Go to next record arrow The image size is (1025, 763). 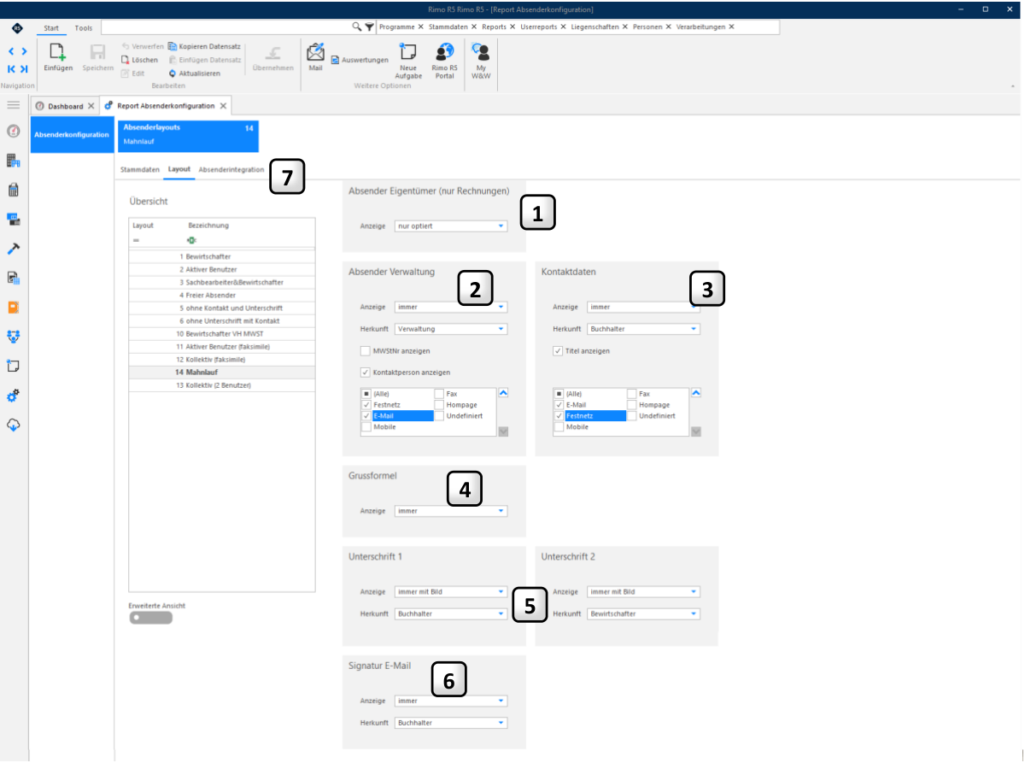pyautogui.click(x=24, y=51)
